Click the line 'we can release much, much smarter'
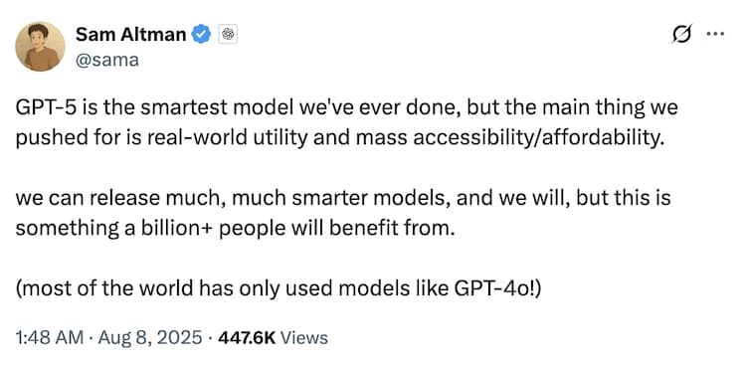Viewport: 746px width, 366px height. click(343, 198)
